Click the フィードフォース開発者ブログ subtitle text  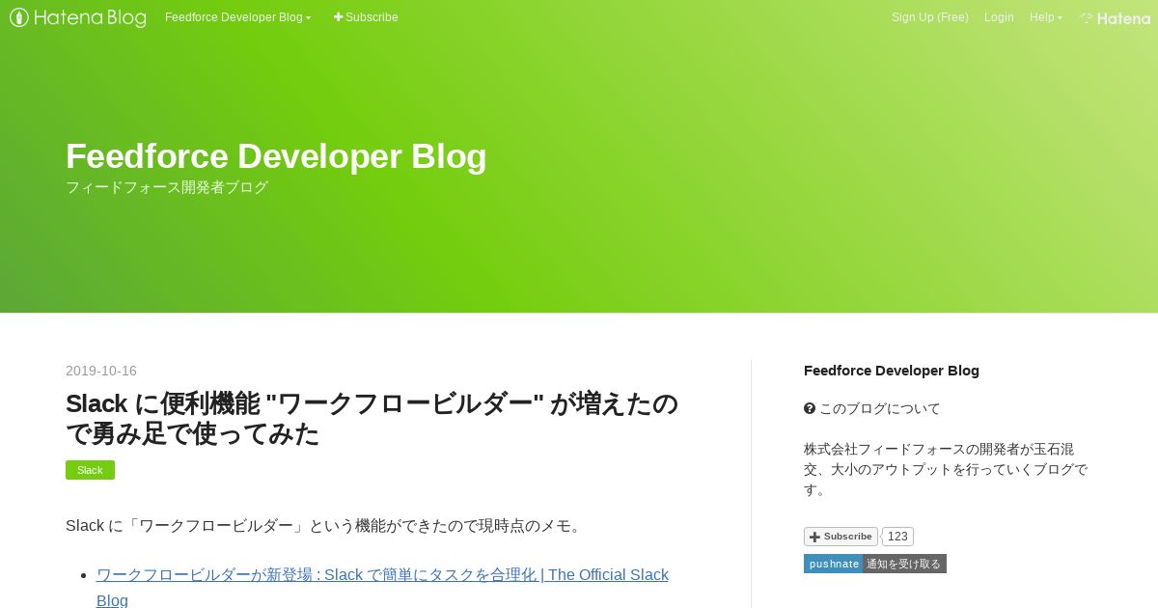(x=167, y=187)
